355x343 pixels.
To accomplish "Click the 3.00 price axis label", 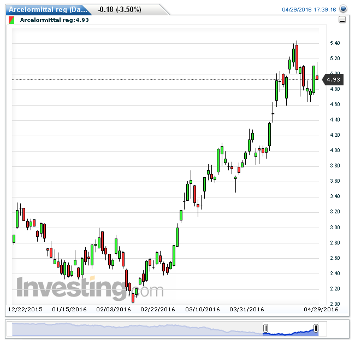I will click(x=335, y=227).
